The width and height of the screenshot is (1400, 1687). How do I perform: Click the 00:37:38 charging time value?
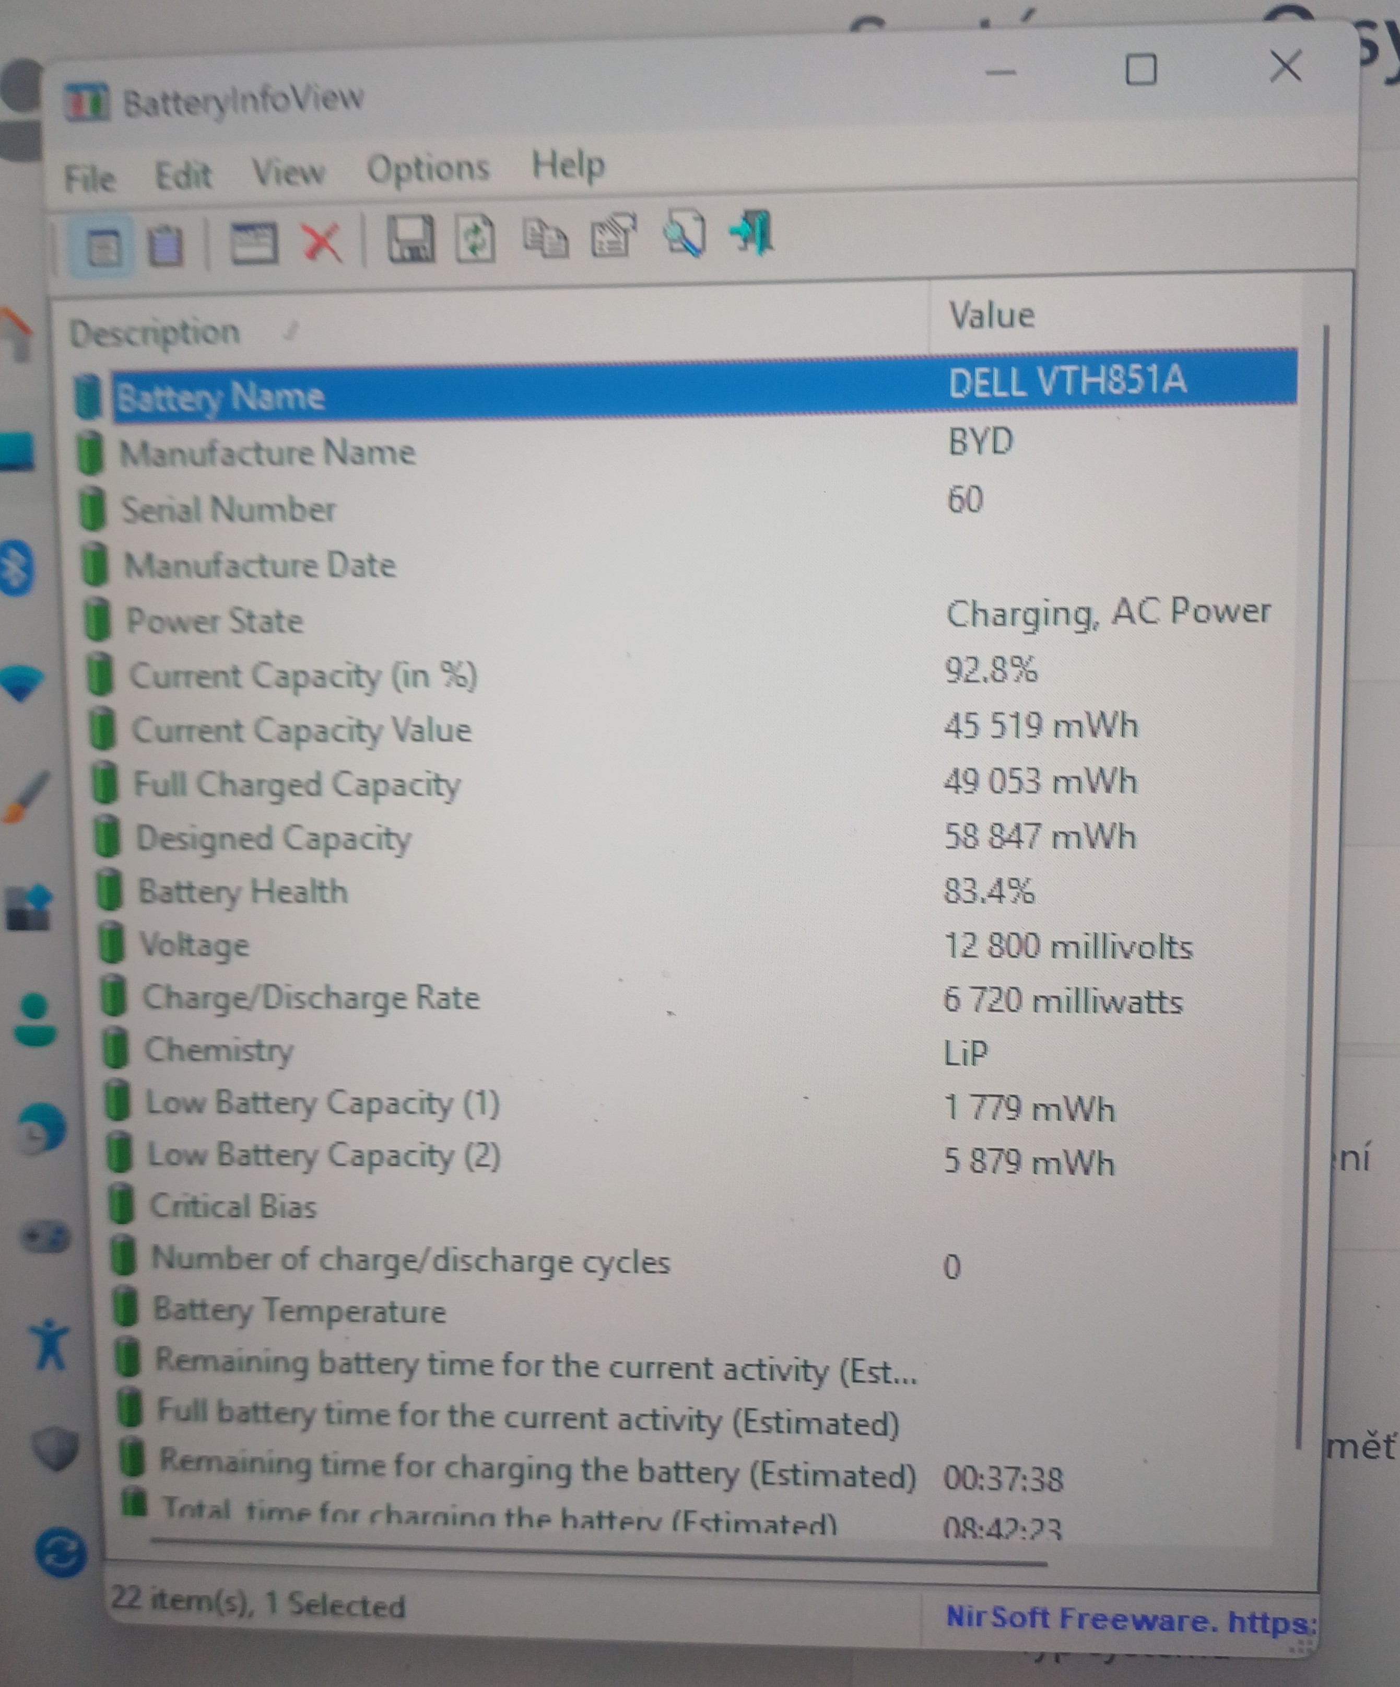coord(1003,1478)
